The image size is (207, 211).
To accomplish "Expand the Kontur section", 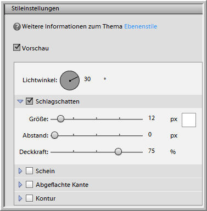I will click(20, 198).
